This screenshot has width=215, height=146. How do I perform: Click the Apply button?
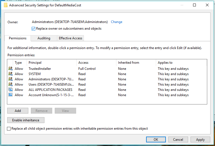pos(200,140)
